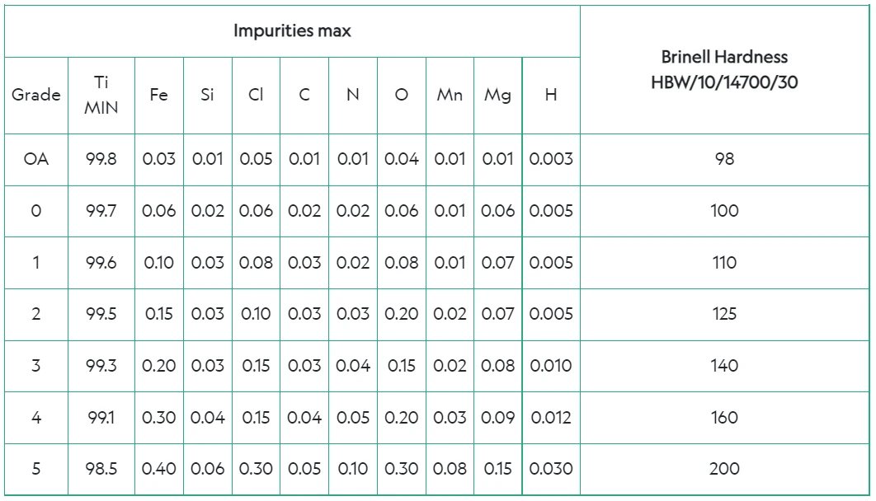Select the Ti MIN column header
876x501 pixels.
101,96
